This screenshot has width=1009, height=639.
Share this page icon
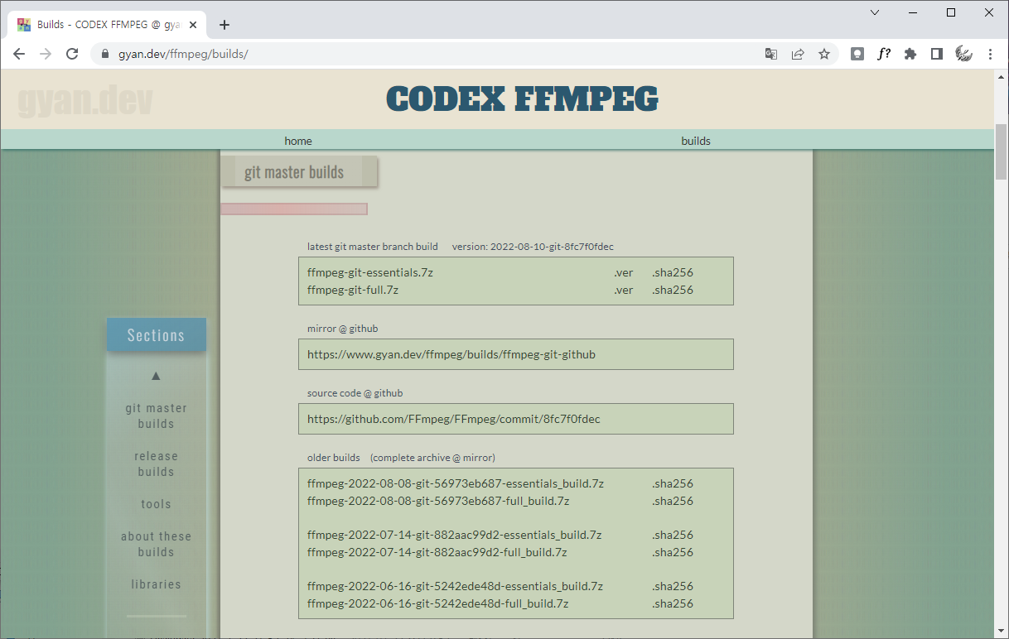[798, 54]
